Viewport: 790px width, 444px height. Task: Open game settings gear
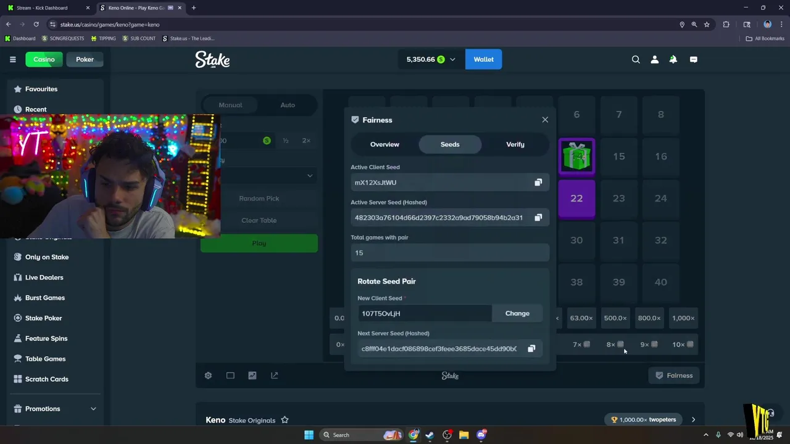click(x=208, y=376)
